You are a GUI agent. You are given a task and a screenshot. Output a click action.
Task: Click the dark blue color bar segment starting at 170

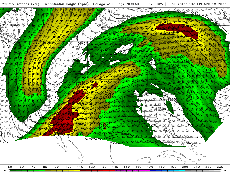click(153, 171)
